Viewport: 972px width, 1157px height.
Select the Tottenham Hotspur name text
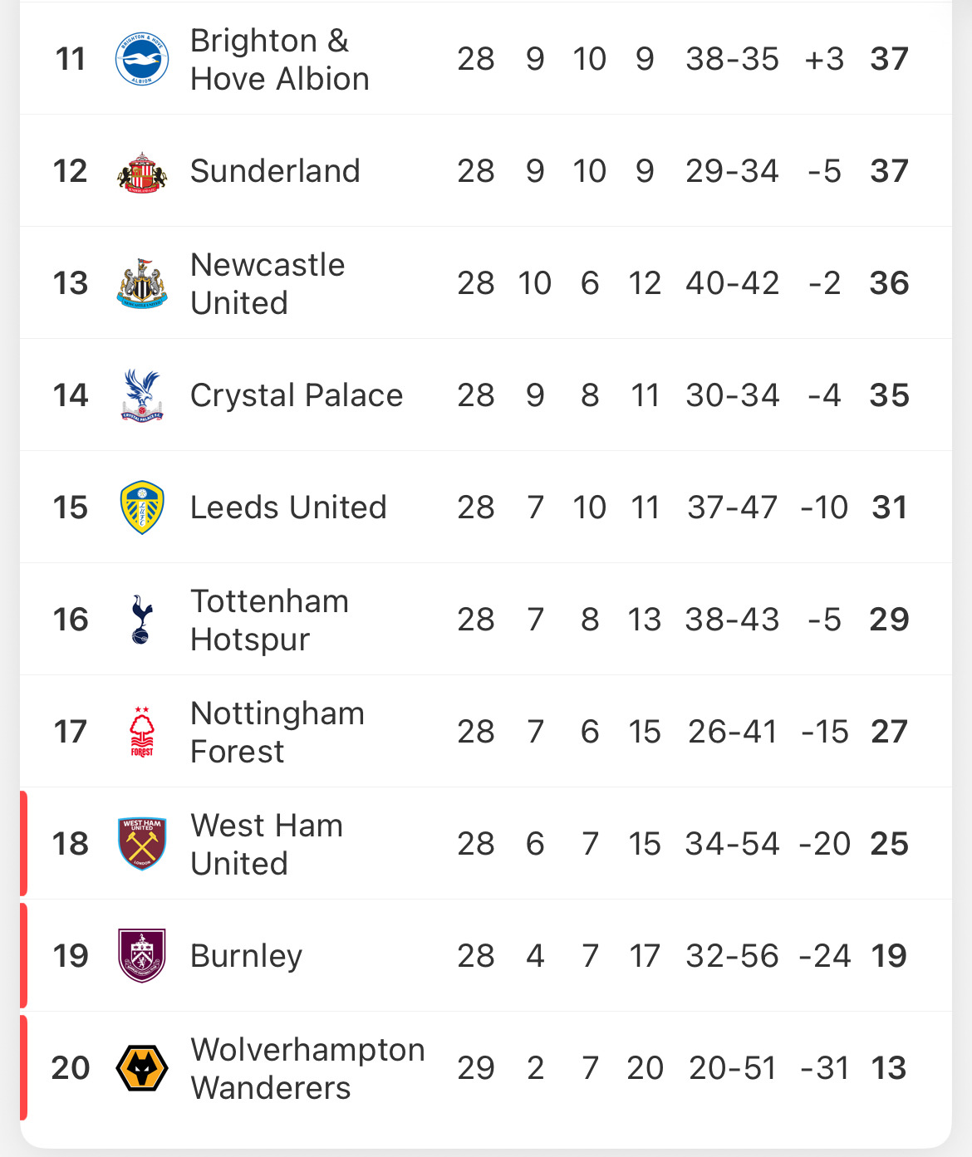[x=269, y=620]
